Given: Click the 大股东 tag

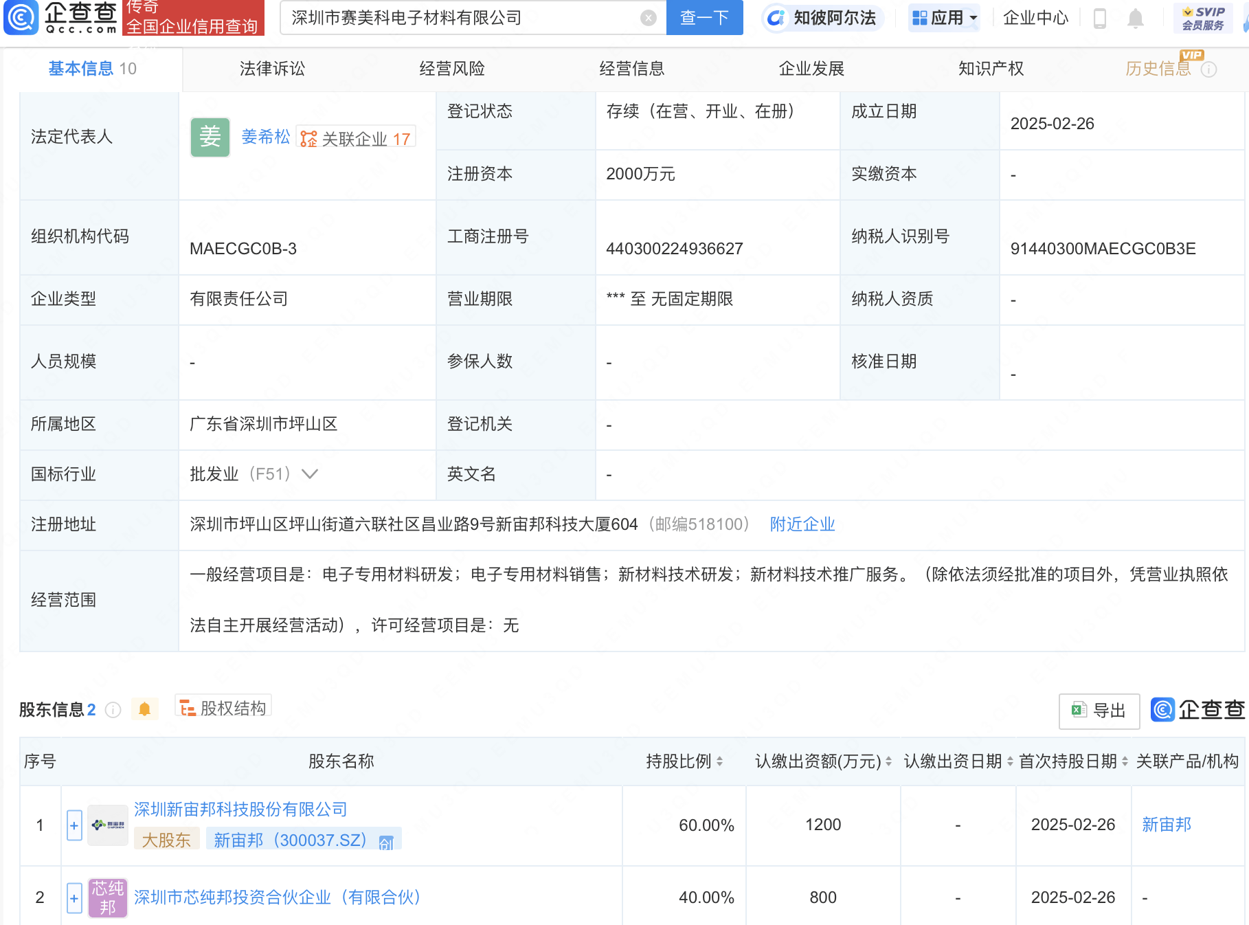Looking at the screenshot, I should [166, 840].
